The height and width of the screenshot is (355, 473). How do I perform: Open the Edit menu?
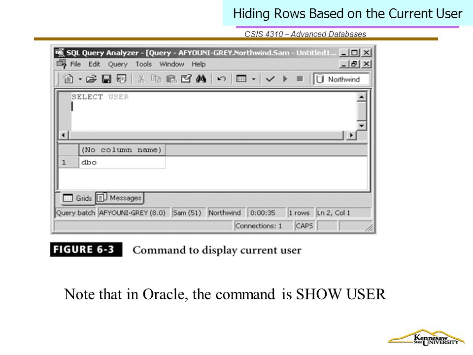click(94, 64)
